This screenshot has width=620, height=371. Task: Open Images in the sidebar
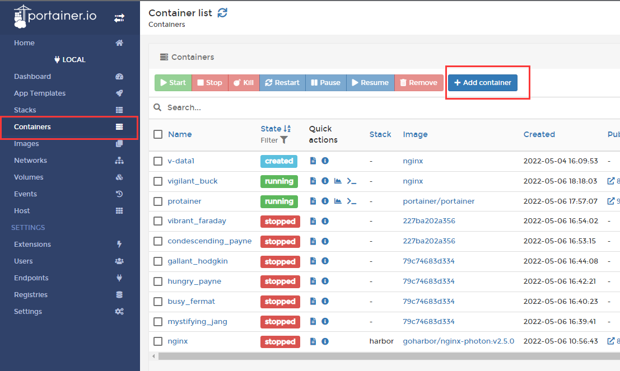(69, 143)
